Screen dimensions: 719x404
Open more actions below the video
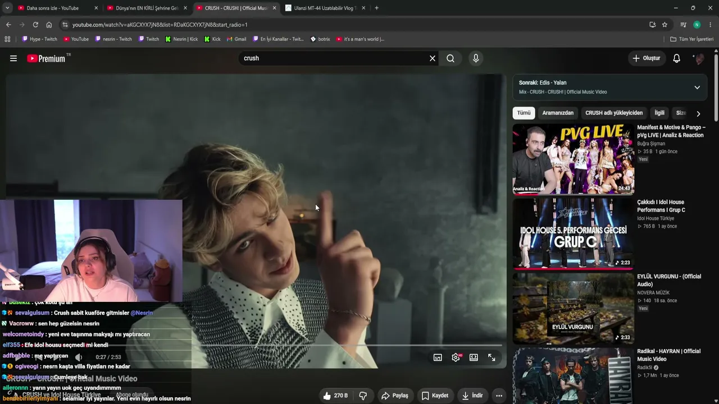click(x=499, y=396)
